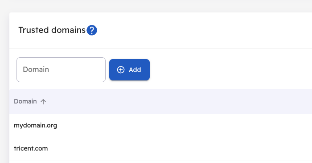The width and height of the screenshot is (312, 163).
Task: Show info tooltip next to Trusted domains
Action: [92, 30]
